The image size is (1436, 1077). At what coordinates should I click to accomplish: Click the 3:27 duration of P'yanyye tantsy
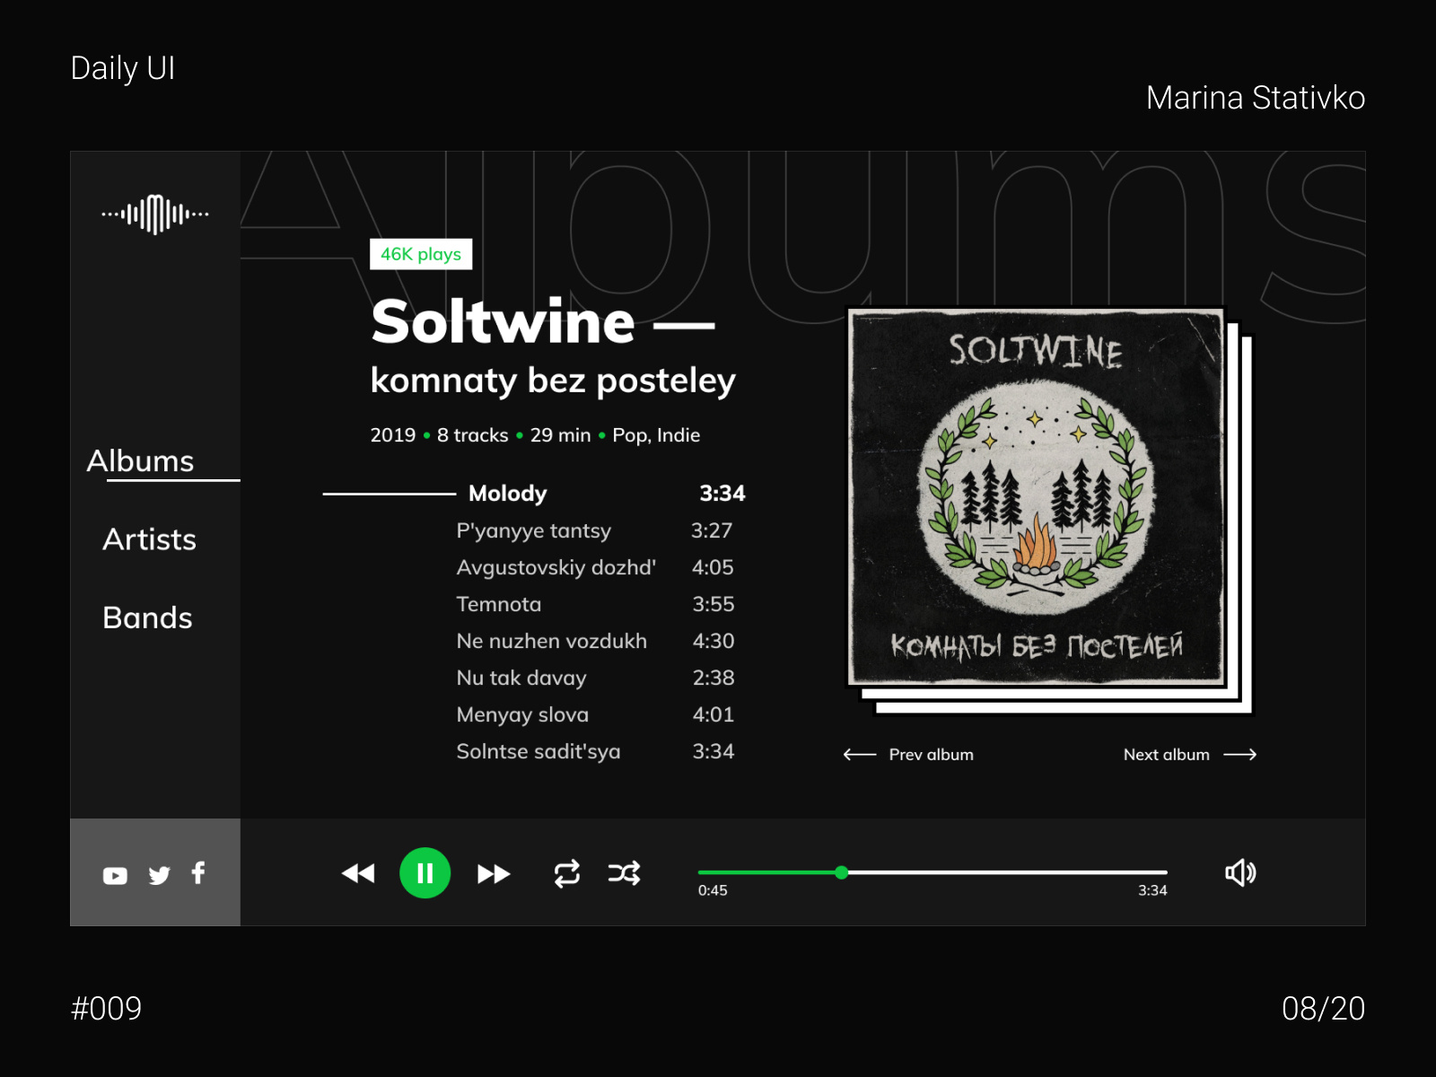712,530
